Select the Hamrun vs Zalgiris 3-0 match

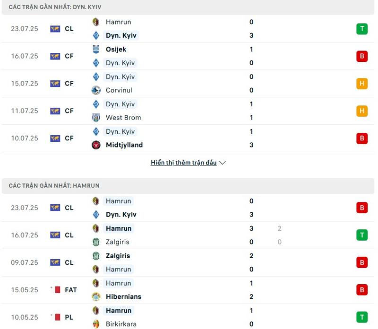click(188, 235)
